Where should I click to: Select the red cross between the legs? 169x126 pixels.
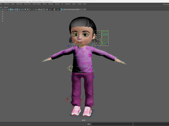pos(81,100)
